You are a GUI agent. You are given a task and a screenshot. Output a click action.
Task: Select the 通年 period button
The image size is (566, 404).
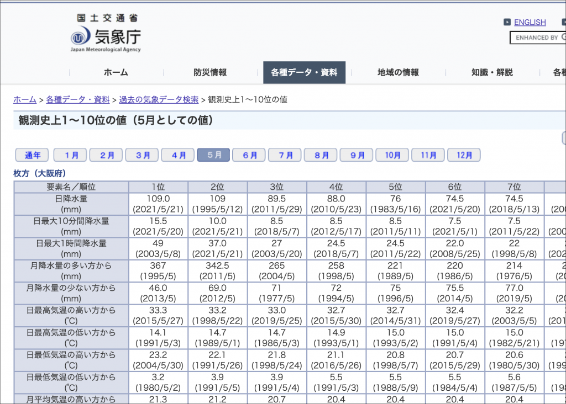[32, 155]
